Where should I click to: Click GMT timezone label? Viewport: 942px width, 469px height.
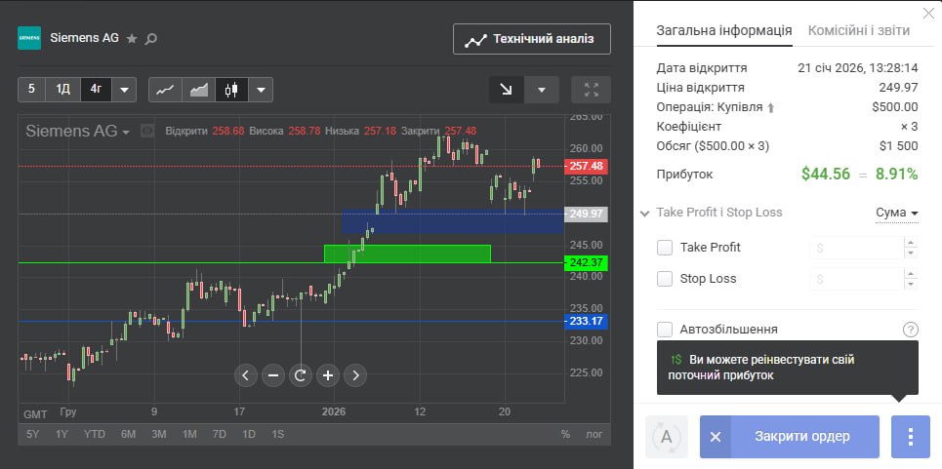pos(35,414)
